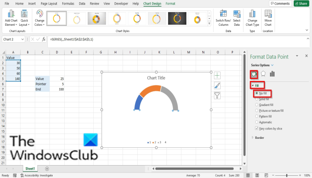Click horizontal scrollbar thumb

tap(194, 169)
